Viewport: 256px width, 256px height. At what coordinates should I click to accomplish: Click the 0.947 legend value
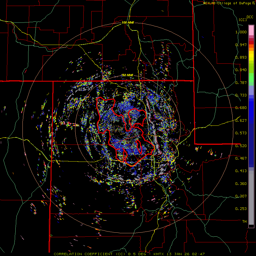241,45
